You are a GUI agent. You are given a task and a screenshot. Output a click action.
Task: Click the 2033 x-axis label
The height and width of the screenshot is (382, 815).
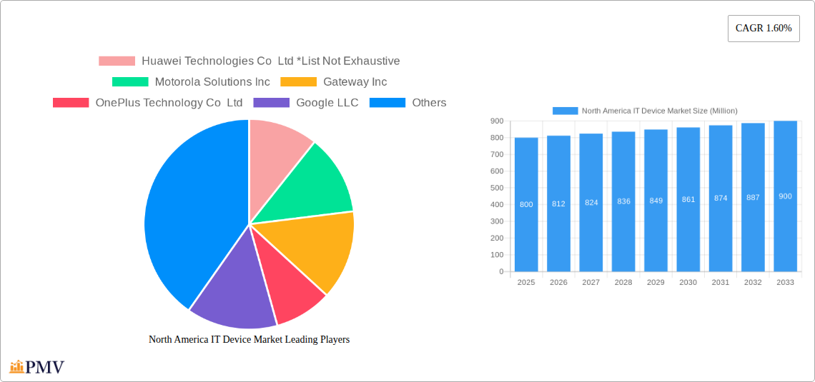[x=786, y=282]
